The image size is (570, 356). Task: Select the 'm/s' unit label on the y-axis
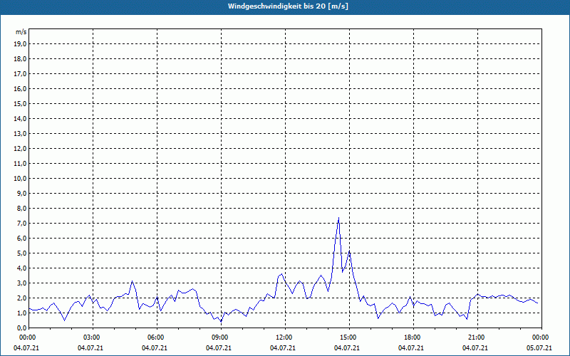click(x=21, y=32)
